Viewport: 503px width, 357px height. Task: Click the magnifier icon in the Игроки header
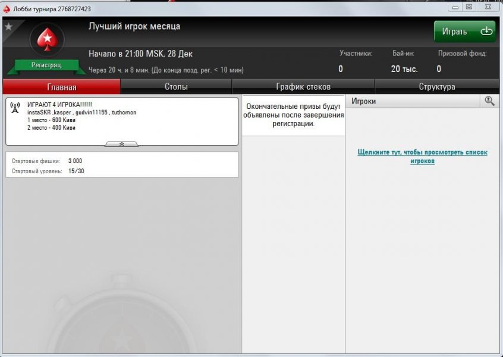[x=489, y=101]
